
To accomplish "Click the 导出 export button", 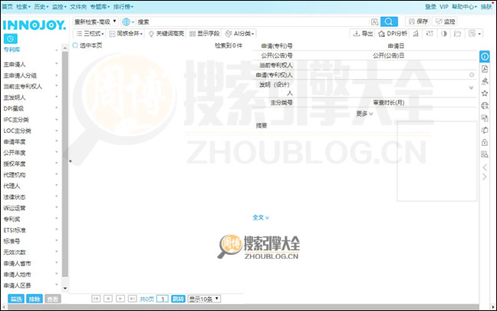I will pyautogui.click(x=363, y=33).
